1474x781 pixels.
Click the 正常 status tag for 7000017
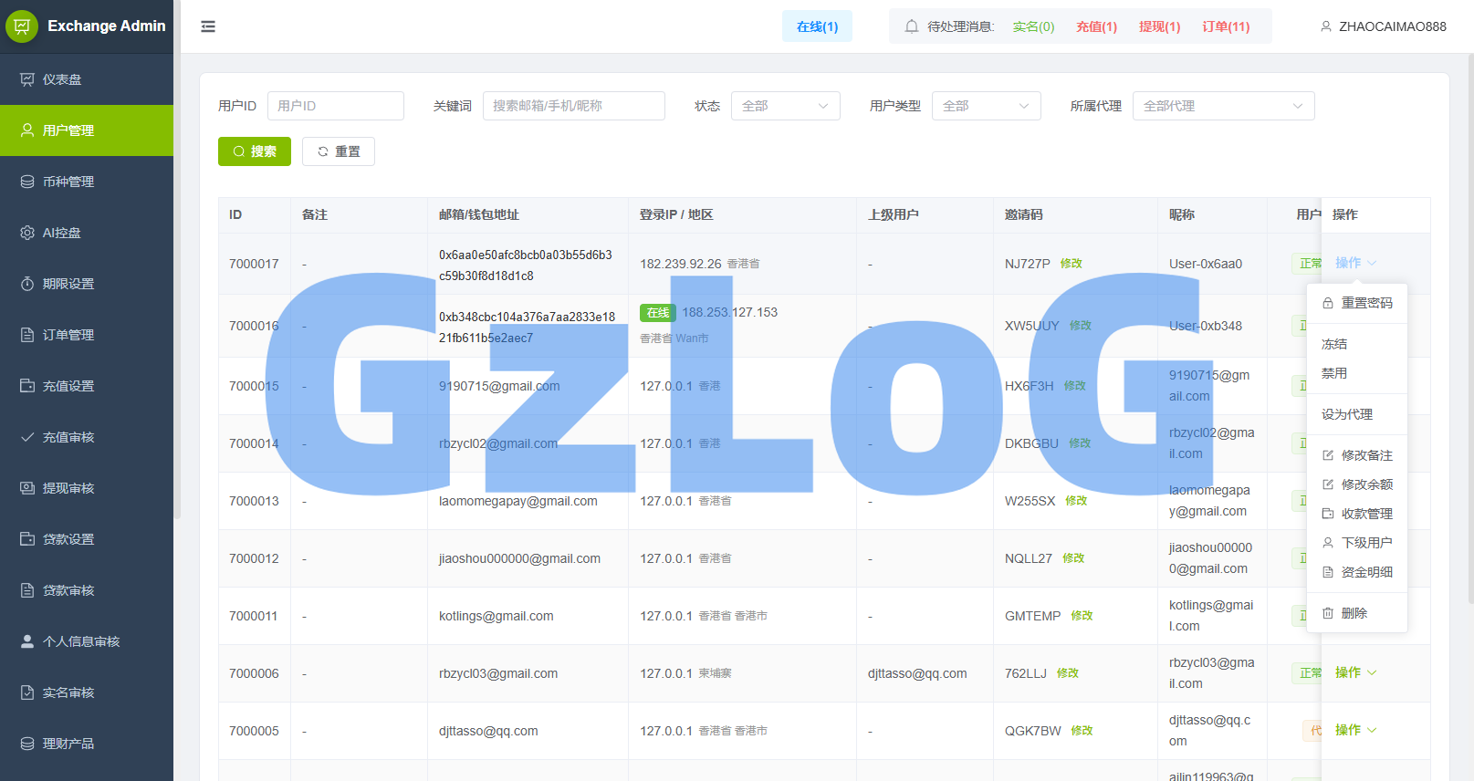coord(1307,264)
